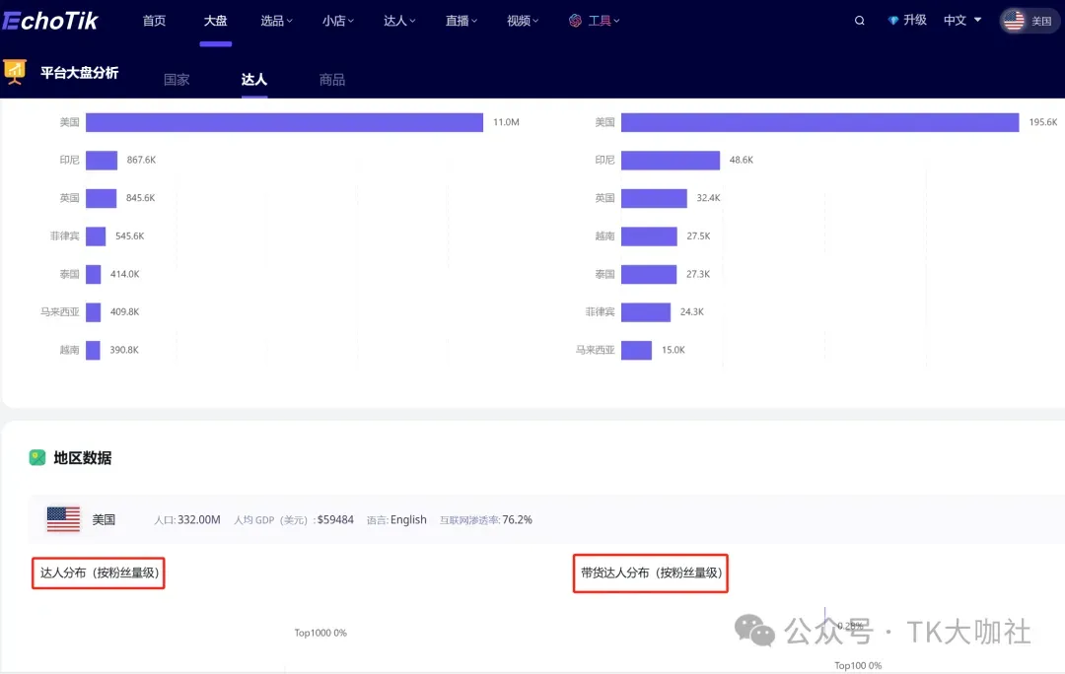The image size is (1065, 674).
Task: Click the 马来西亚 15.0K bar
Action: tap(636, 350)
